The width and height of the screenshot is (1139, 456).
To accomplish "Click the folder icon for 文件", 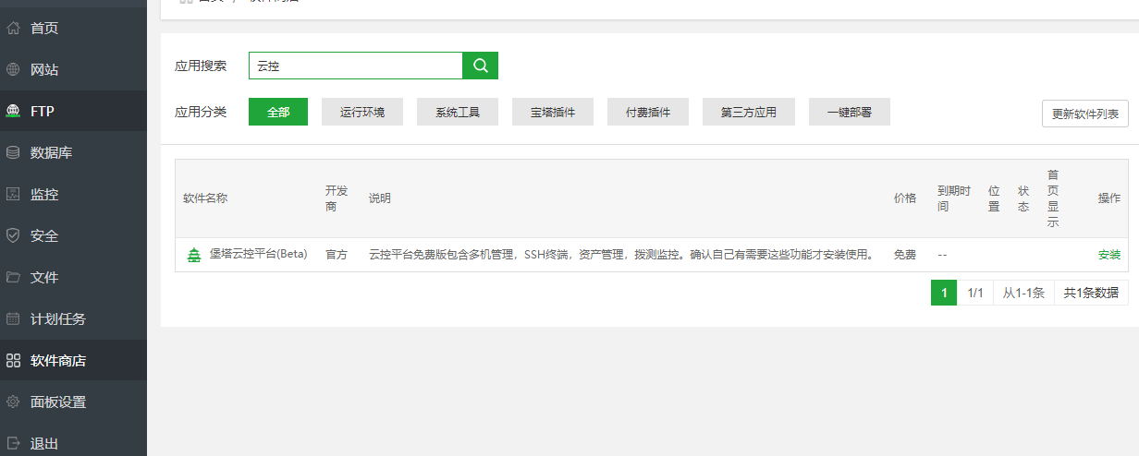I will [x=13, y=277].
